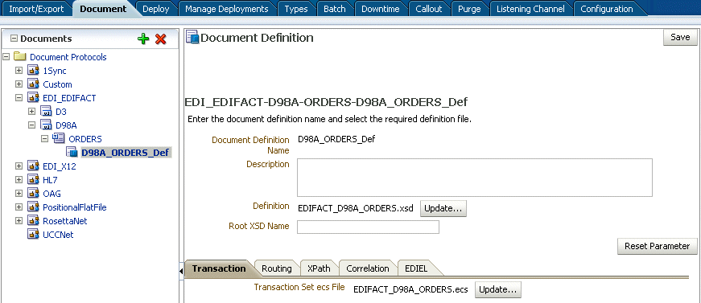Click the Reset Parameter button

(658, 246)
